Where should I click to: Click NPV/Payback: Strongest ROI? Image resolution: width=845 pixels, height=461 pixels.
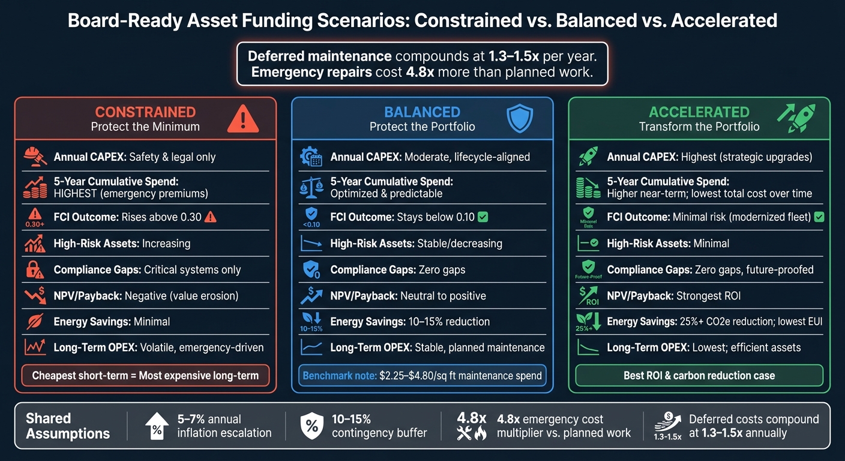click(673, 295)
